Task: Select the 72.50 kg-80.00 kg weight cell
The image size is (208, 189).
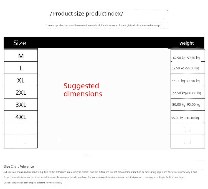Action: coord(186,93)
